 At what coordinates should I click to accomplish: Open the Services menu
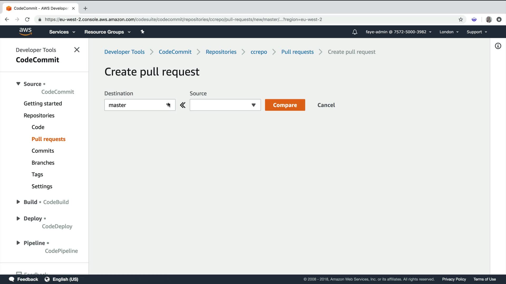point(62,32)
